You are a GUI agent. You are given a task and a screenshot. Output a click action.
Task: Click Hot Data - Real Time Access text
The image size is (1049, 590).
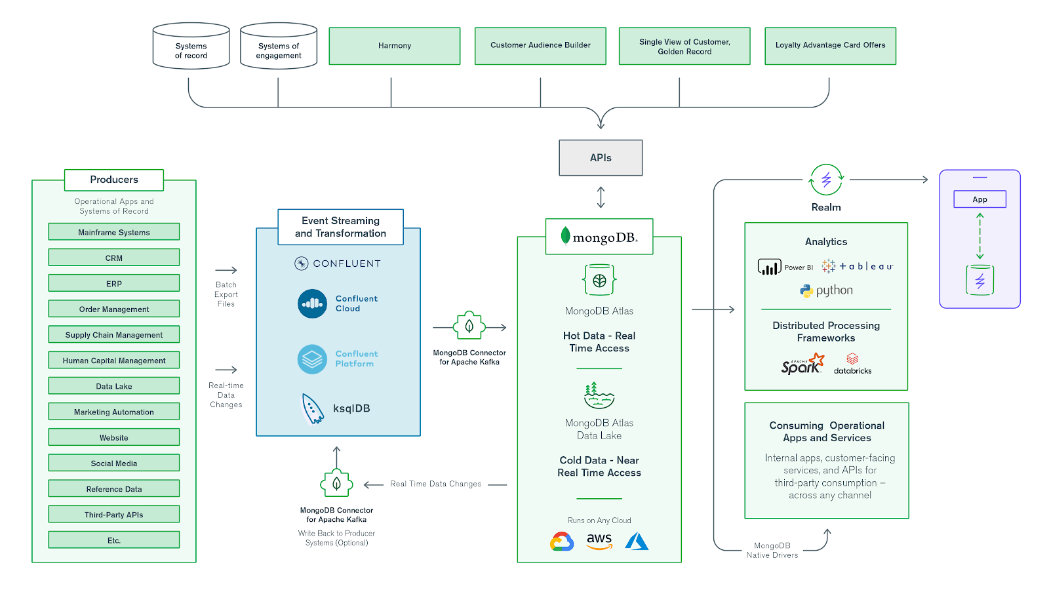pos(599,342)
